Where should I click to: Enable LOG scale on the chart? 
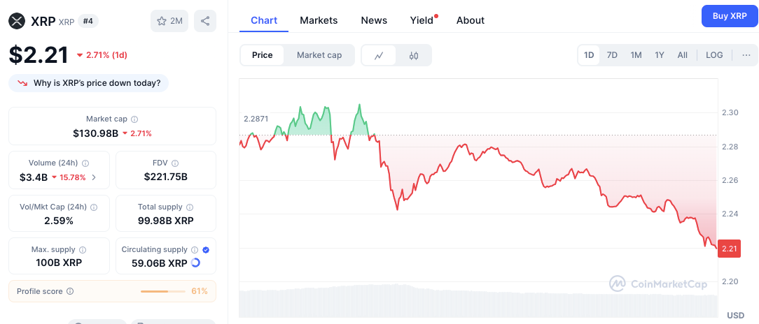(x=714, y=55)
